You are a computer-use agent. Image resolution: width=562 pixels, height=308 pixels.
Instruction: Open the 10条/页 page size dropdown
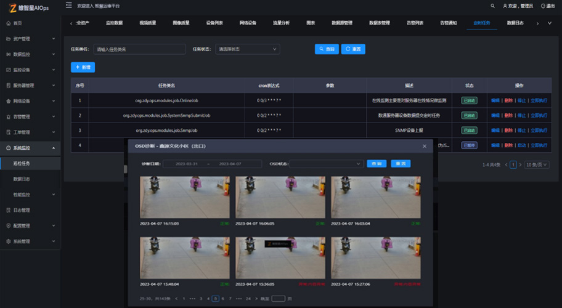pos(536,165)
